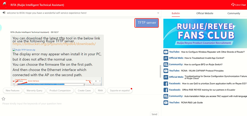Screen dimensions: 247x116
Task: Click the TFTP server screenshot in chat
Action: pos(57,82)
